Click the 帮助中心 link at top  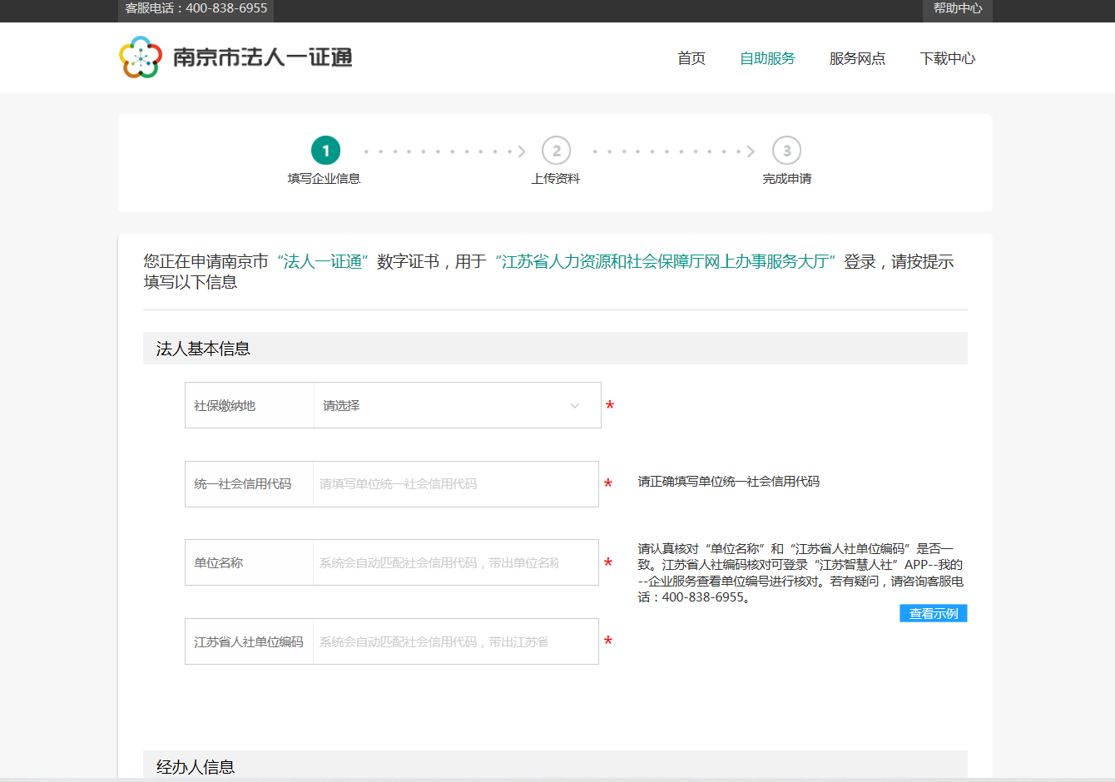tap(957, 8)
